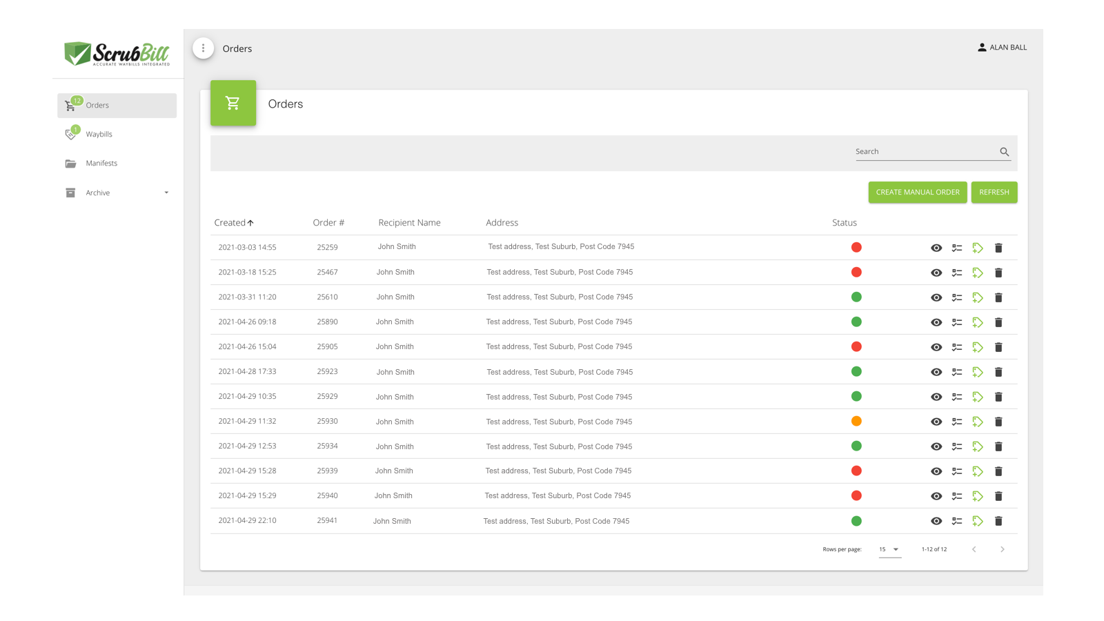The height and width of the screenshot is (621, 1104).
Task: Create waybill tag icon for order 25610
Action: (x=978, y=297)
